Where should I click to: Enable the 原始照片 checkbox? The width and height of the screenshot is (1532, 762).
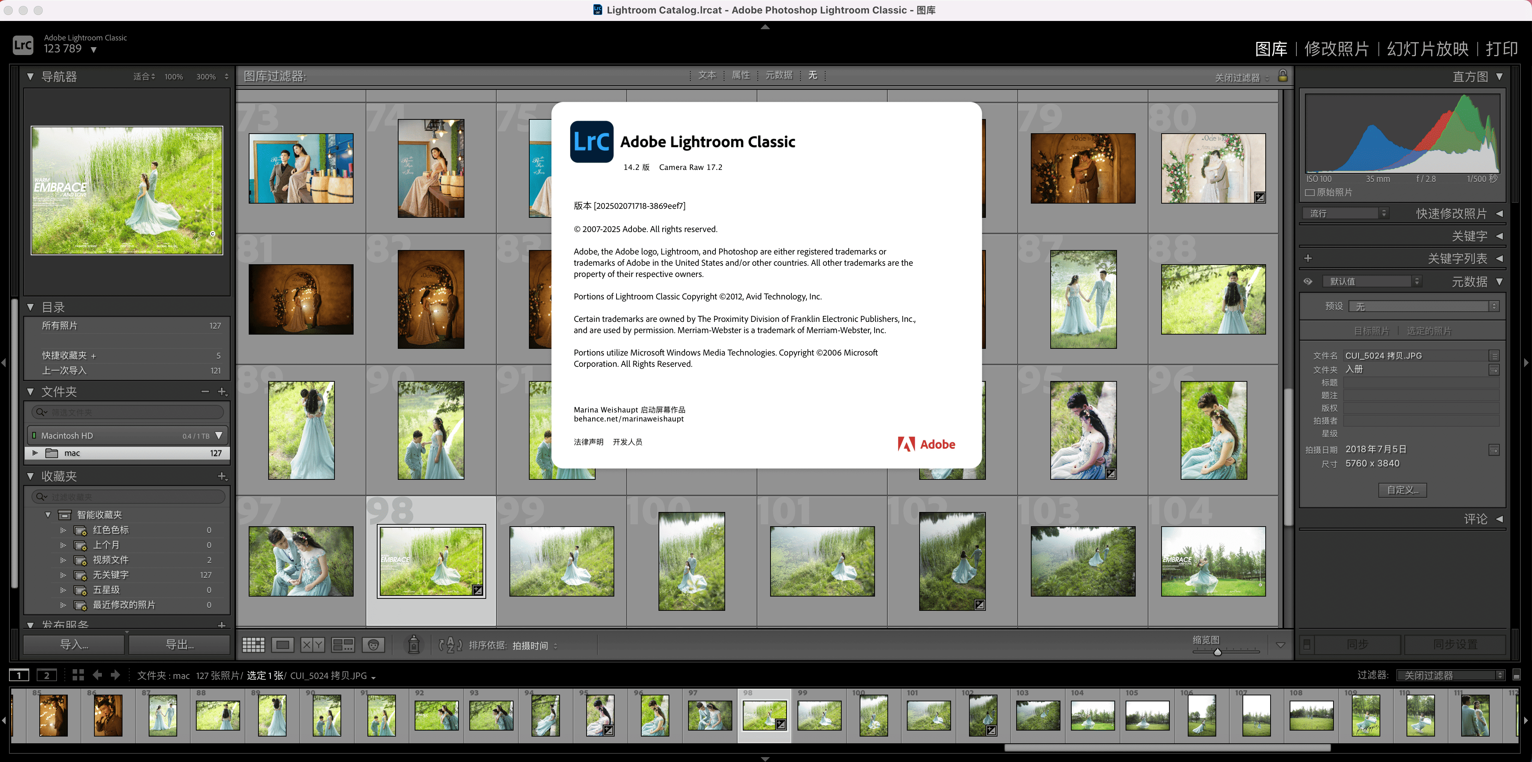click(x=1310, y=193)
